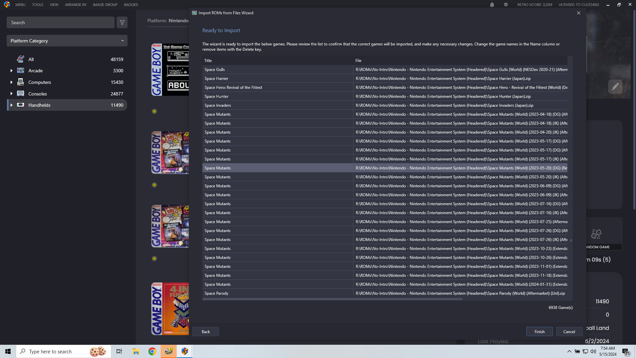Open the Action Center notifications icon

pyautogui.click(x=626, y=352)
